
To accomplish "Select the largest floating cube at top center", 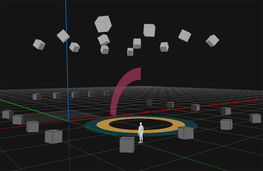I will click(103, 24).
